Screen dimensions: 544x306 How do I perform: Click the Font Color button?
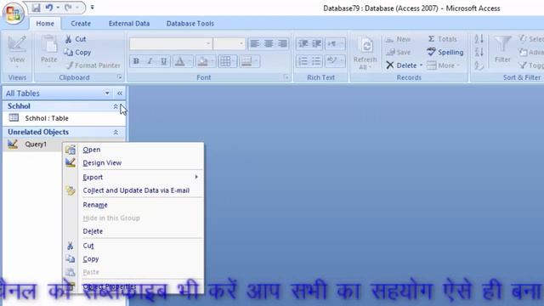coord(179,61)
